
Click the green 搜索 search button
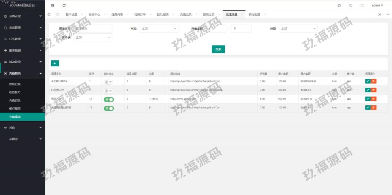(218, 49)
